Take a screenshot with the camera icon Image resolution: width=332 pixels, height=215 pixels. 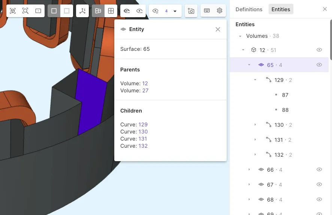pyautogui.click(x=191, y=11)
